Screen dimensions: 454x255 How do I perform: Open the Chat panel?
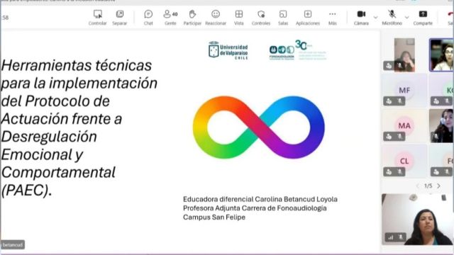pyautogui.click(x=148, y=17)
